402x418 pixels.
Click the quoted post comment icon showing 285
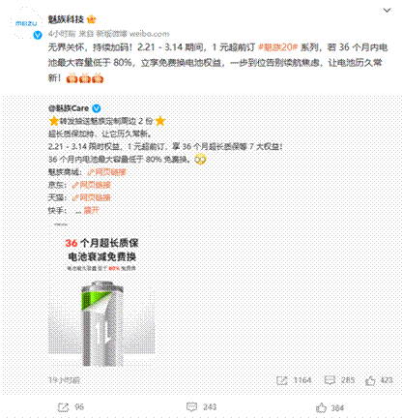(x=330, y=380)
